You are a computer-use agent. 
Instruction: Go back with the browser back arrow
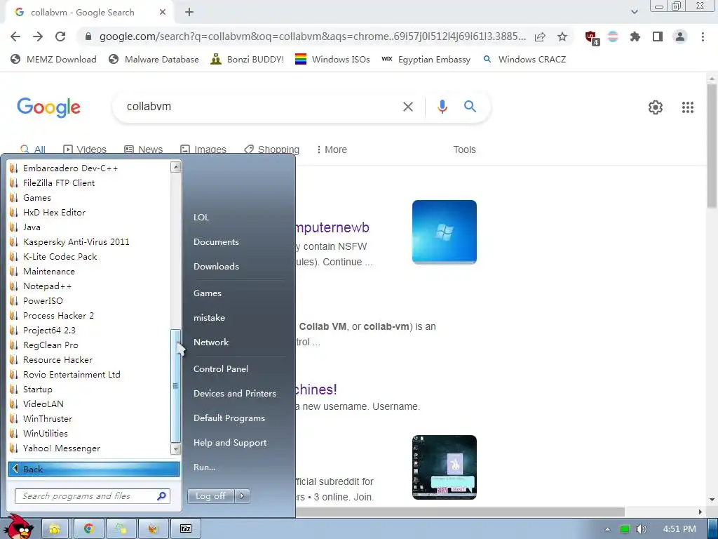15,36
